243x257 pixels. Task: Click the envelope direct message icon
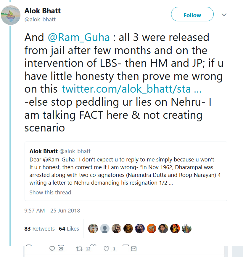tap(133, 248)
